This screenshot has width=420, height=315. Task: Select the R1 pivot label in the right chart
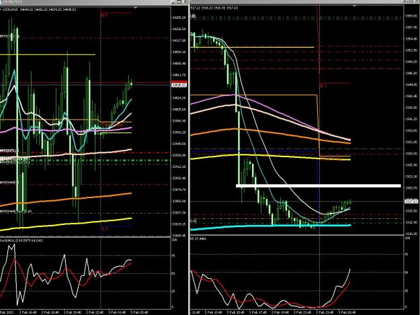point(324,86)
